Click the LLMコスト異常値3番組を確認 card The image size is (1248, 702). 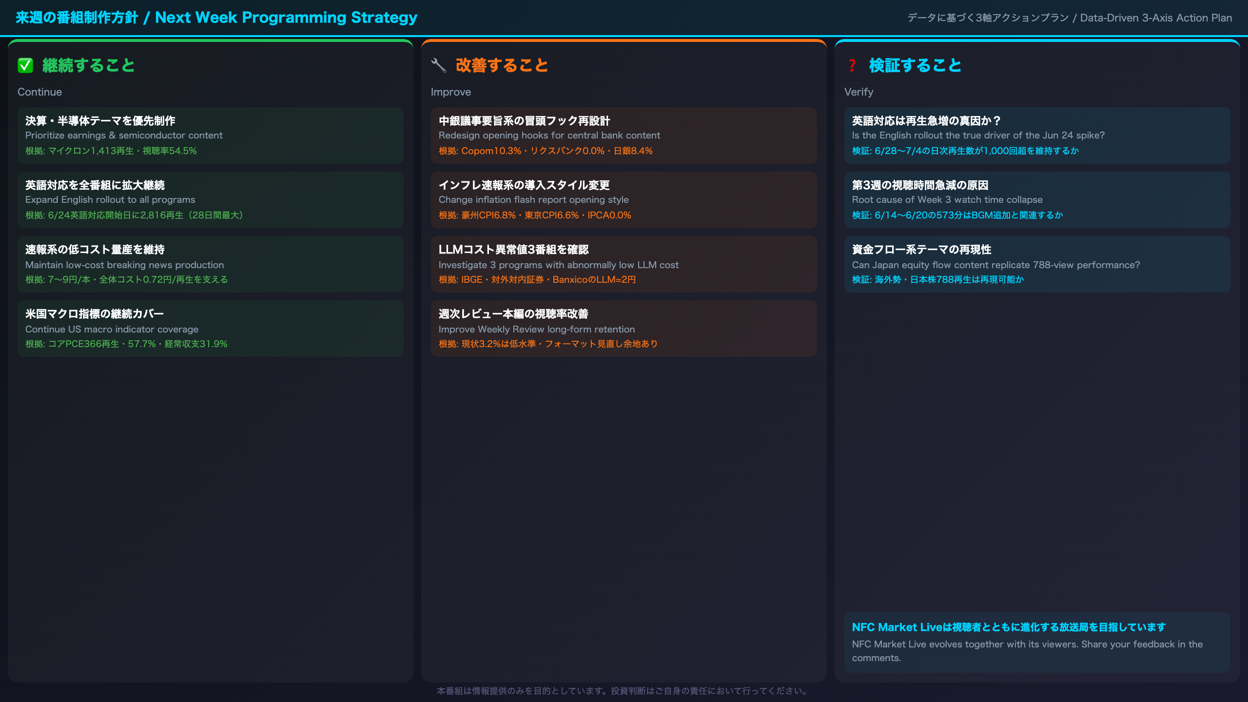pos(624,264)
